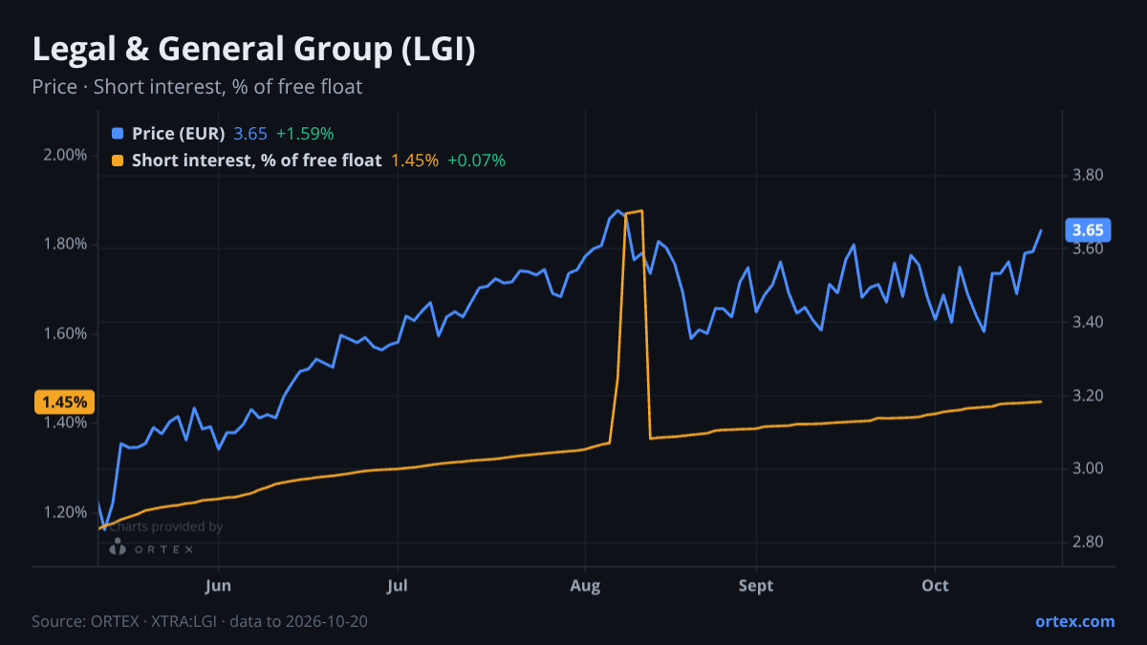1147x645 pixels.
Task: Click the Jul x-axis label
Action: coord(400,585)
